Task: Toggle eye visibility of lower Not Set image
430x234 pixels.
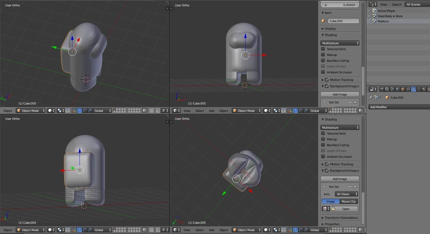Action: pyautogui.click(x=350, y=187)
